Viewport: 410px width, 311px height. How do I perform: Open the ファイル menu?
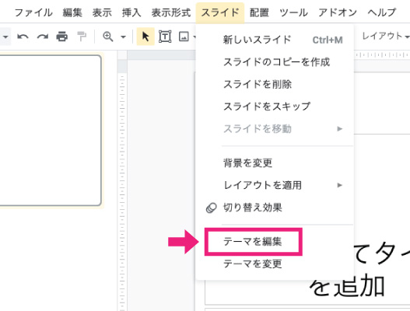point(33,12)
